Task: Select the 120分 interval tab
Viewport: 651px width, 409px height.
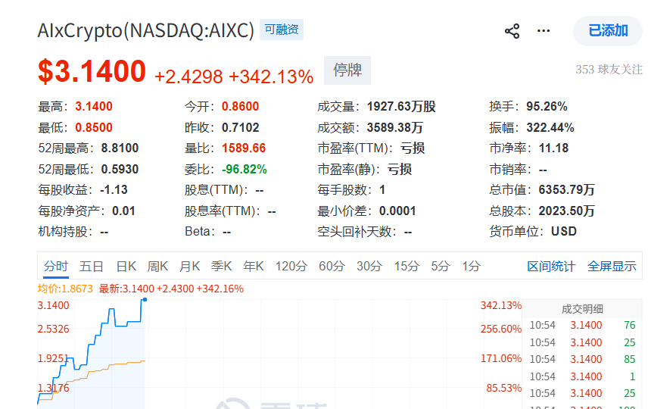Action: pyautogui.click(x=291, y=266)
